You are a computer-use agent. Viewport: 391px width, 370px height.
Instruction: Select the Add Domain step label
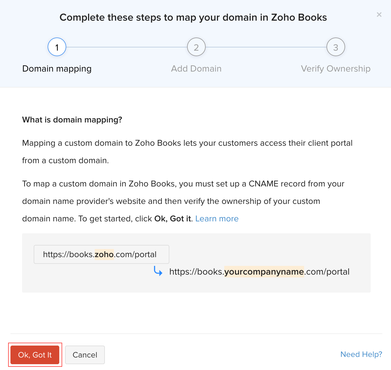point(196,69)
